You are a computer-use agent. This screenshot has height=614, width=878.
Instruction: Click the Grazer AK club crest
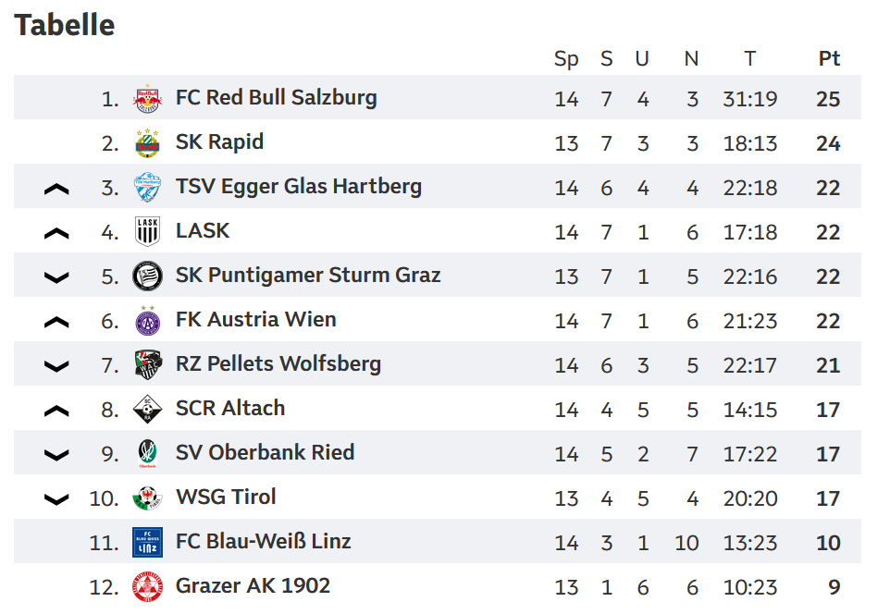coord(148,586)
